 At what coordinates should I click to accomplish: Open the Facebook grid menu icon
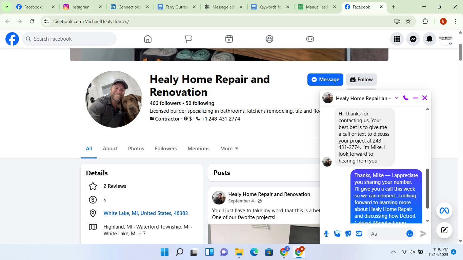point(397,39)
